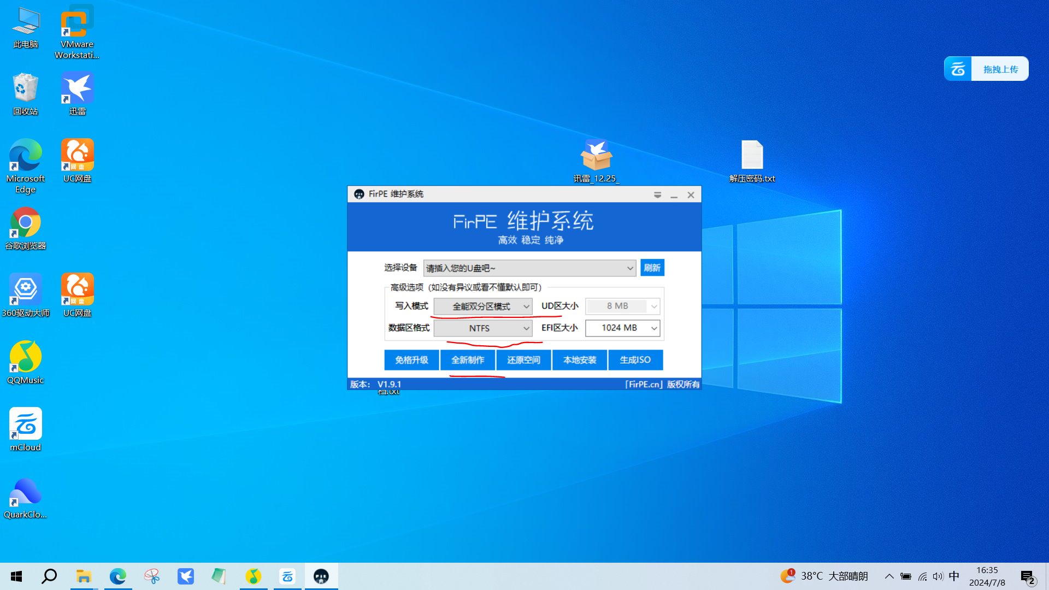The width and height of the screenshot is (1049, 590).
Task: Toggle the 中 input method indicator
Action: point(954,576)
